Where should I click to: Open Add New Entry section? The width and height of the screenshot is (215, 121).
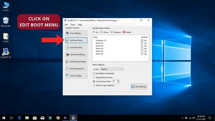pos(76,47)
